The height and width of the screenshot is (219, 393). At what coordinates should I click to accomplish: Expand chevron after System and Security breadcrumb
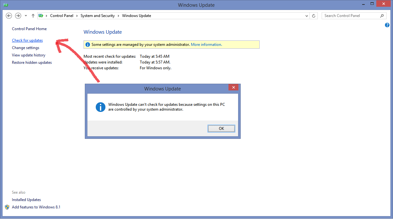pos(118,16)
